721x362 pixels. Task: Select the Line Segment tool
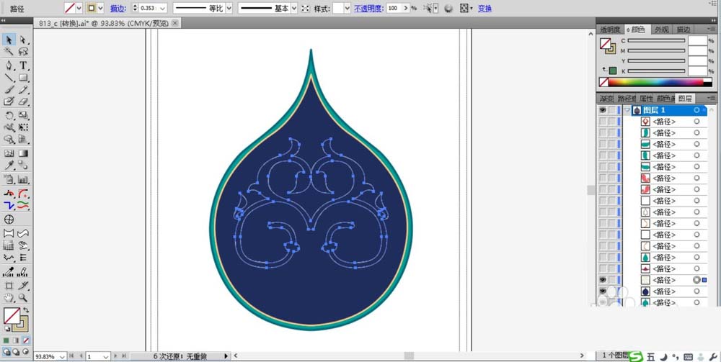tap(9, 78)
